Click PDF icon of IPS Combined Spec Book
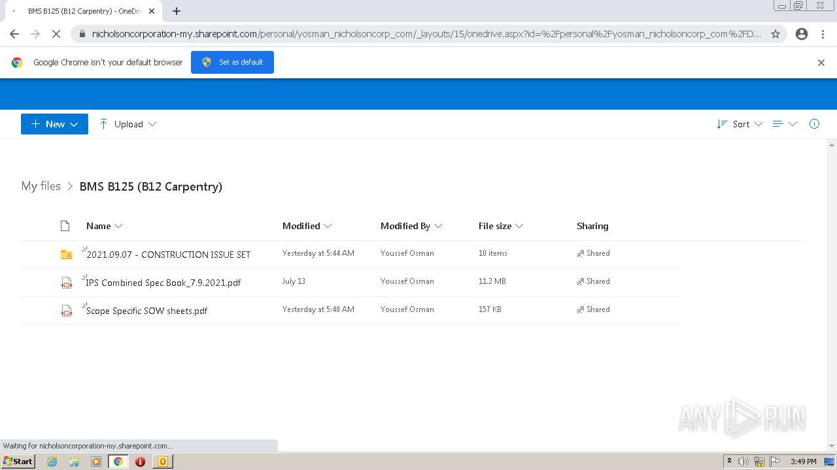Screen dimensions: 837x470 tap(66, 283)
